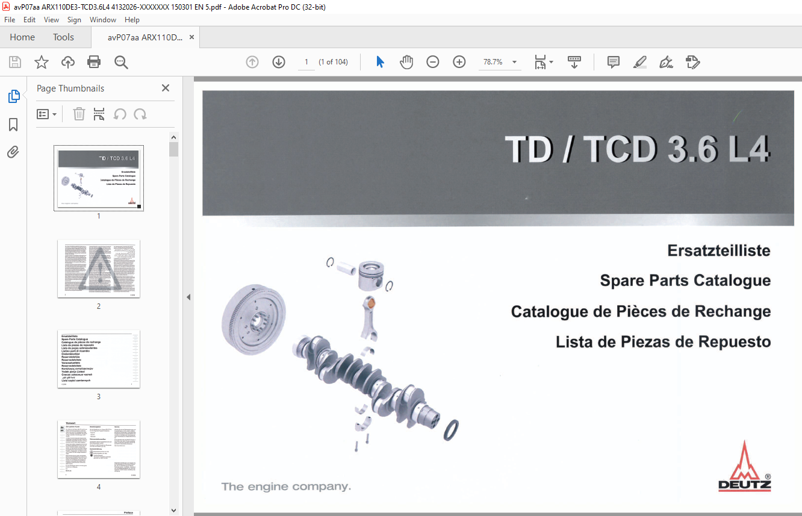The height and width of the screenshot is (516, 802).
Task: Open the Sign document pen icon
Action: coord(666,62)
